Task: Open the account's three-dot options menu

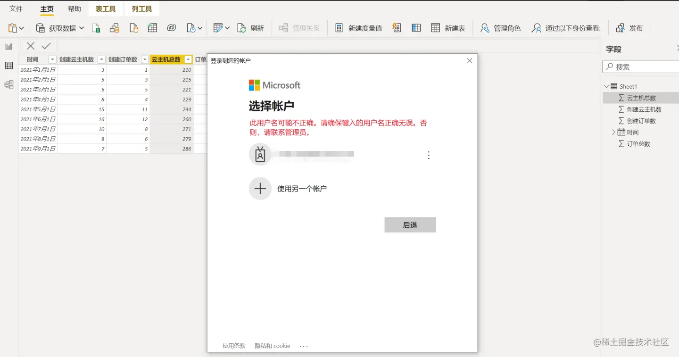Action: click(x=429, y=155)
